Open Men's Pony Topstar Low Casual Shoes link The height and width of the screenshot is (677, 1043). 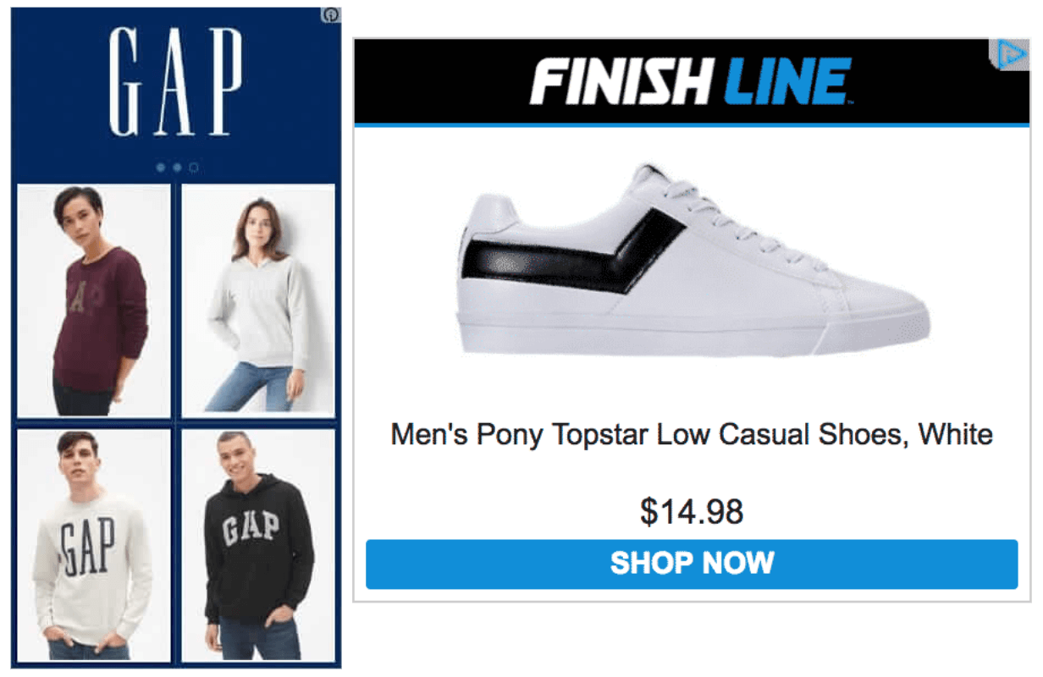[x=692, y=435]
